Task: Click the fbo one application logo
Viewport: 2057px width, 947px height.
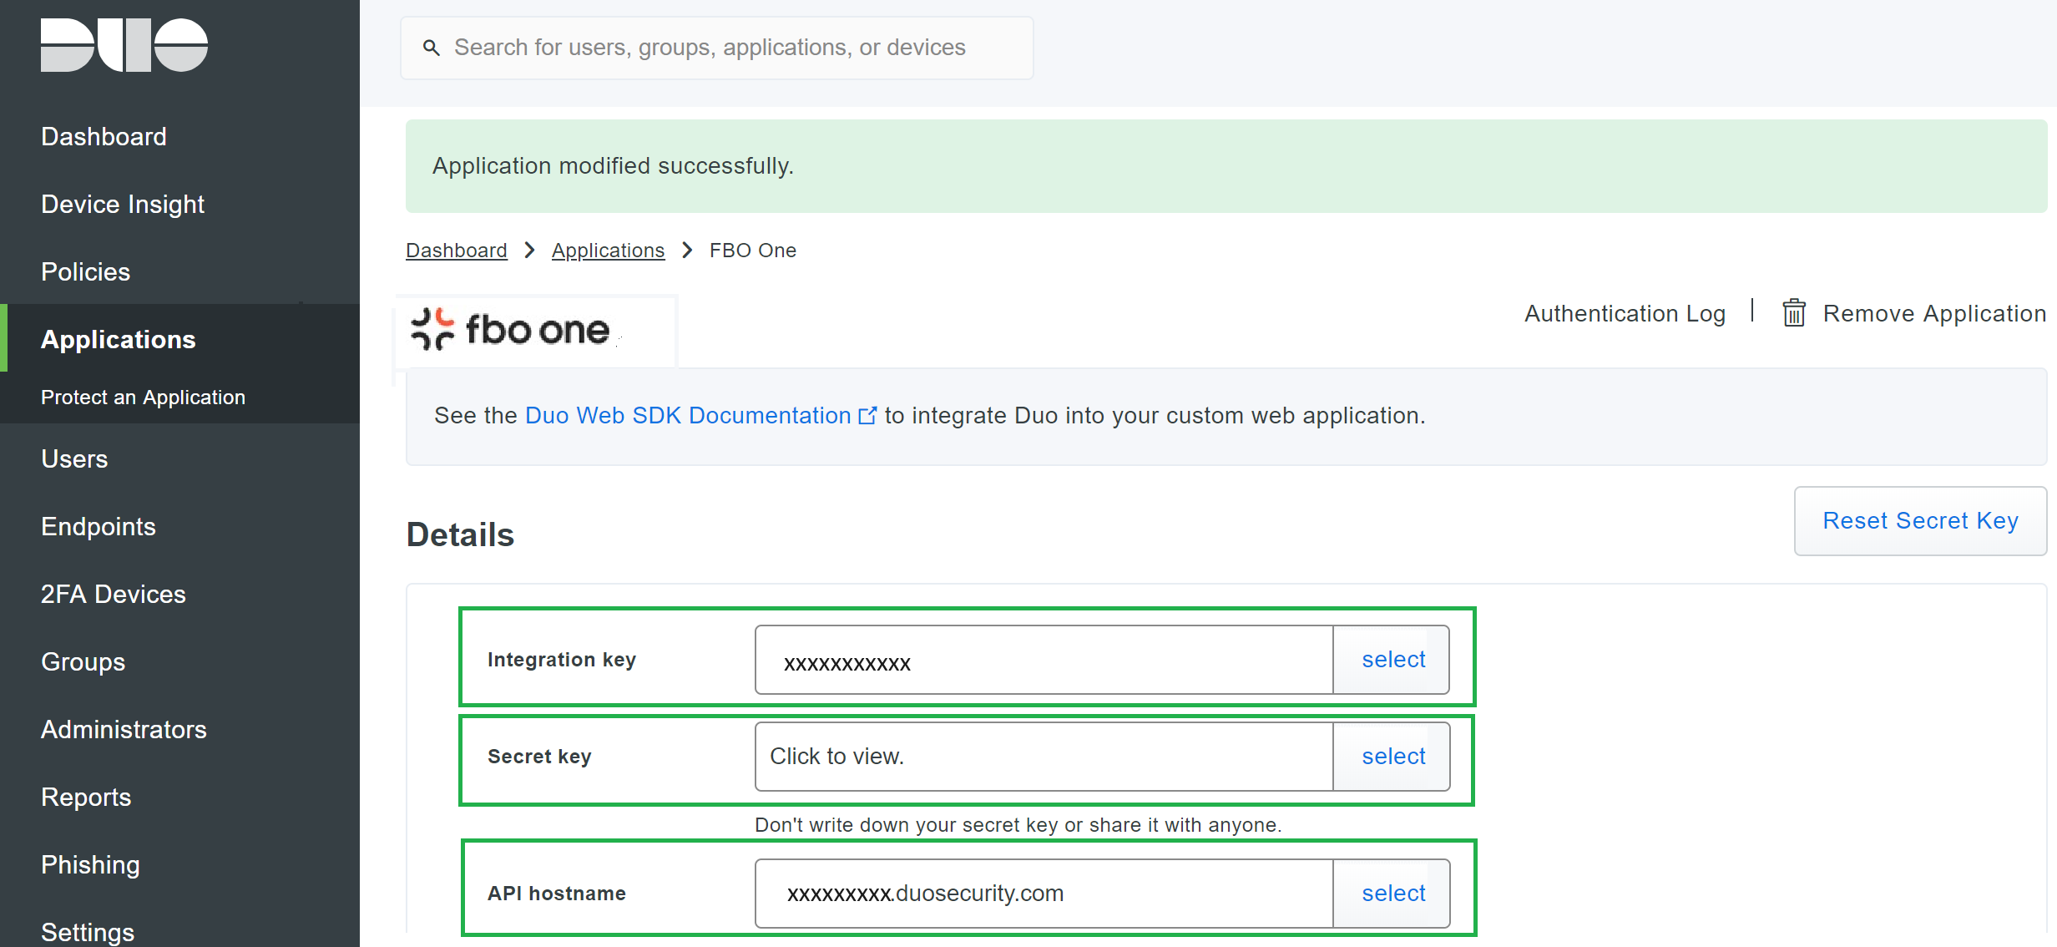Action: point(512,329)
